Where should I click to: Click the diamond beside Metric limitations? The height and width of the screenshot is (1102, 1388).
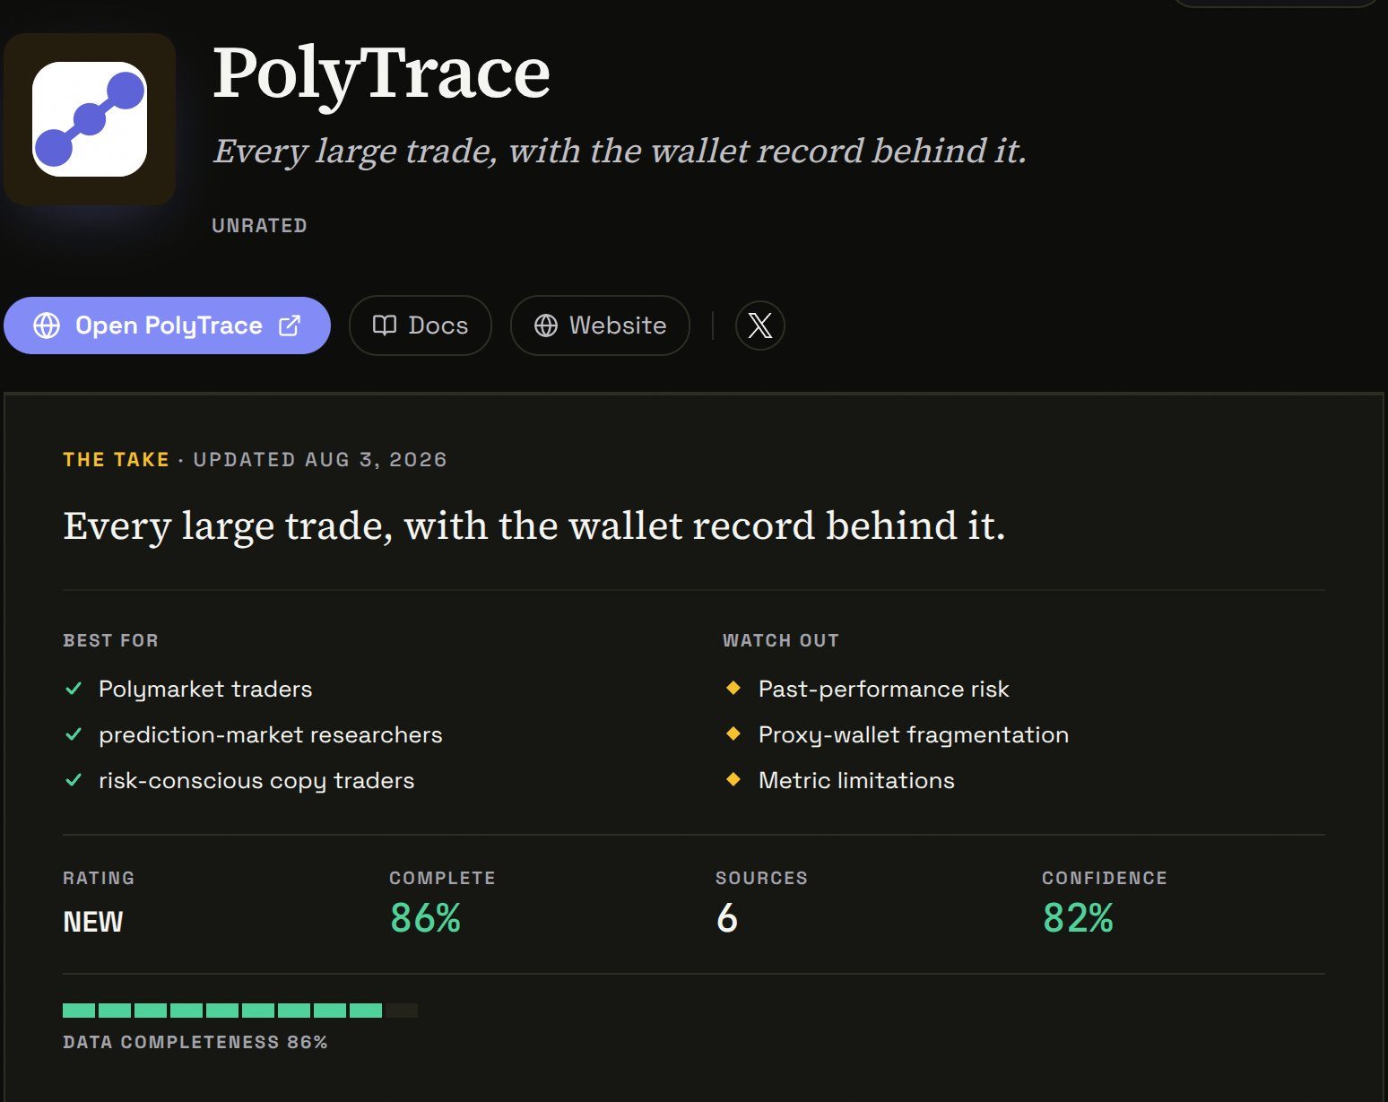coord(733,779)
